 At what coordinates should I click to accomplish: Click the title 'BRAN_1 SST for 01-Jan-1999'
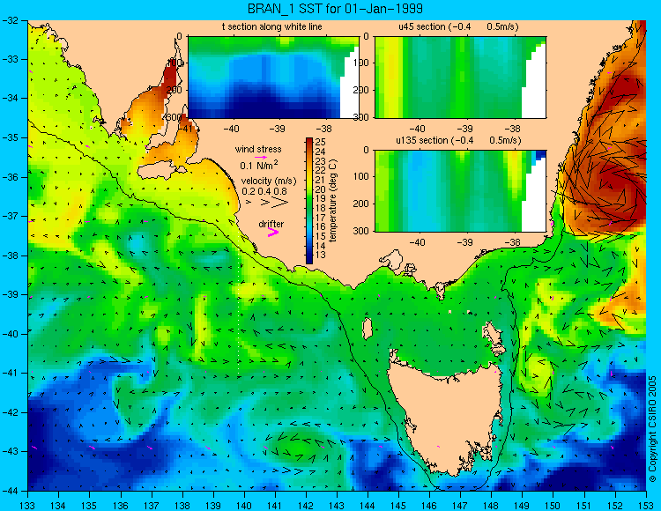click(x=335, y=9)
